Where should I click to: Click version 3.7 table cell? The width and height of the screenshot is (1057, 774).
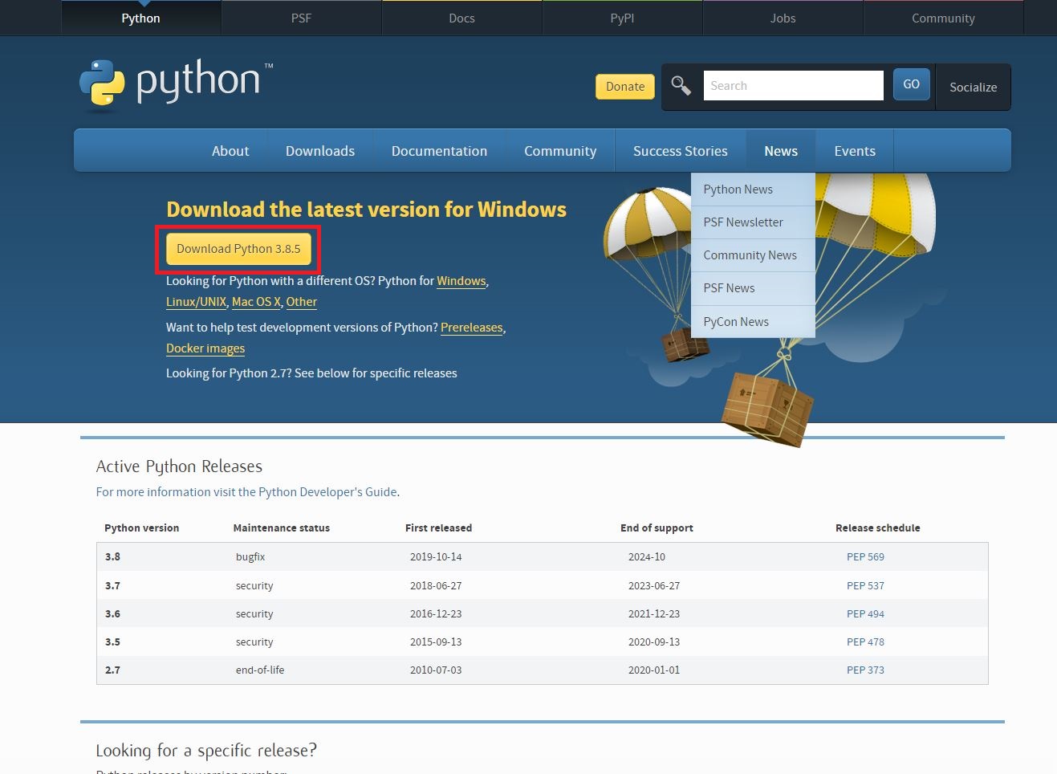pos(113,585)
